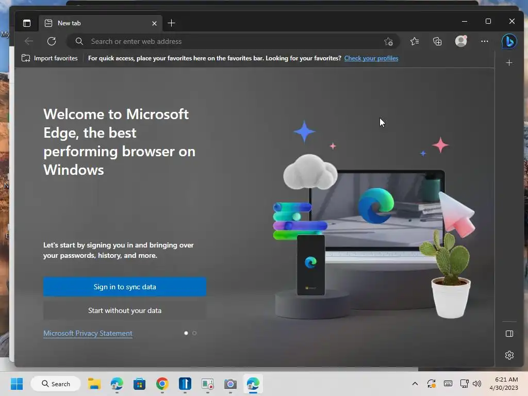
Task: Open volume control in system tray
Action: 477,384
